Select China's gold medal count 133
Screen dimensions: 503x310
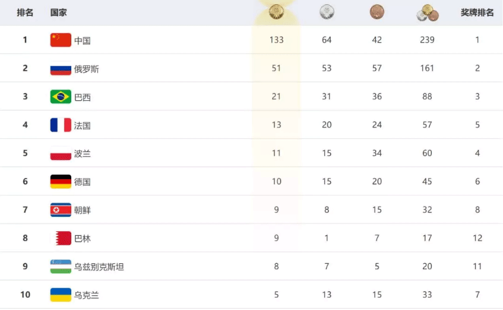(276, 40)
